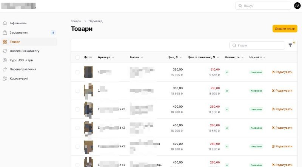This screenshot has height=167, width=302.
Task: Click the Замовлення shopping bag icon
Action: (x=5, y=32)
